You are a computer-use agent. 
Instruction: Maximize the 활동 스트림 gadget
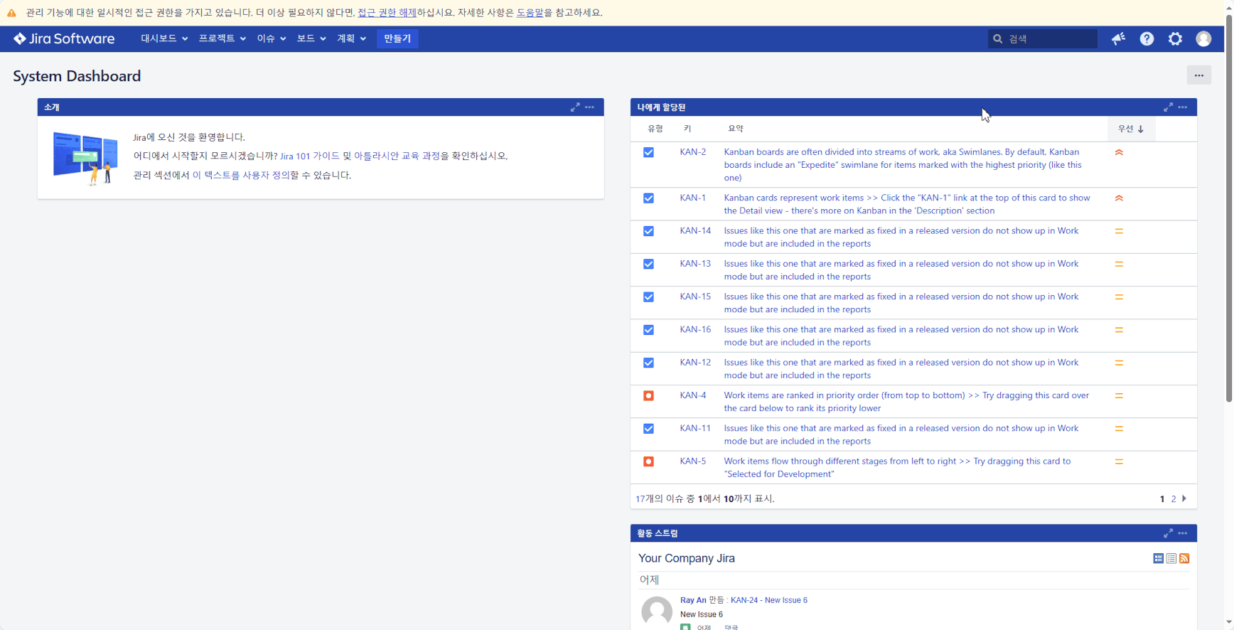point(1168,533)
